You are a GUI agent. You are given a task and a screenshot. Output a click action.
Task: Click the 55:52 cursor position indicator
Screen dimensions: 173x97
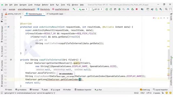pyautogui.click(x=136, y=93)
